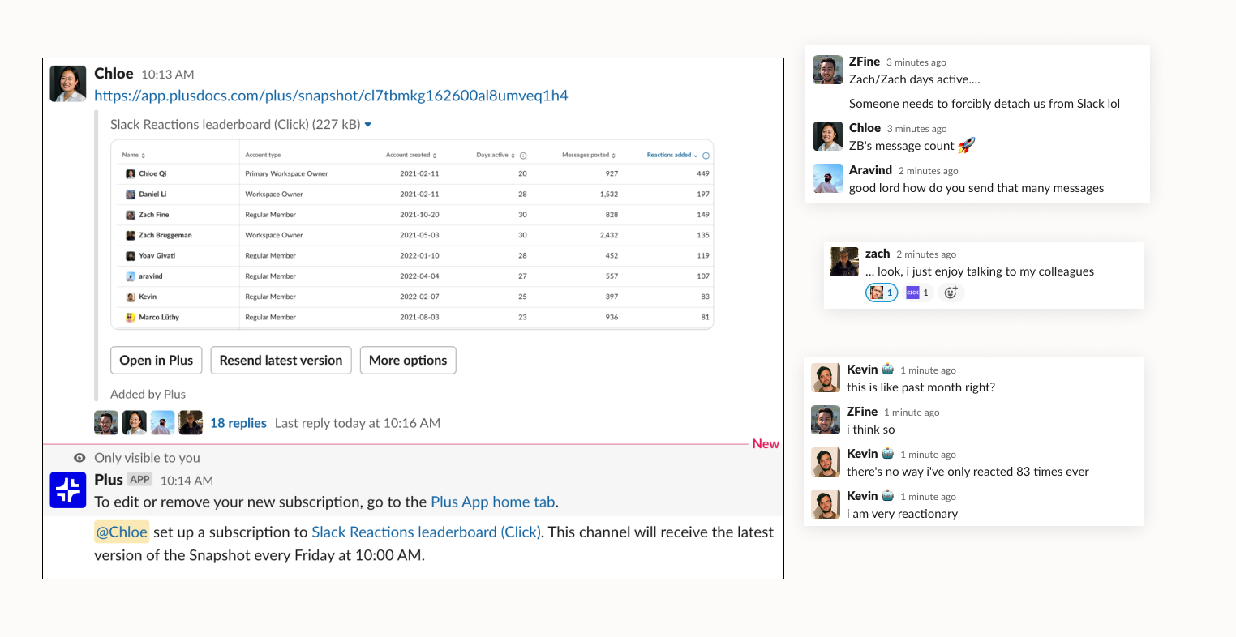The width and height of the screenshot is (1236, 637).
Task: Click Chloe's avatar on the 10:13 AM message
Action: click(68, 83)
